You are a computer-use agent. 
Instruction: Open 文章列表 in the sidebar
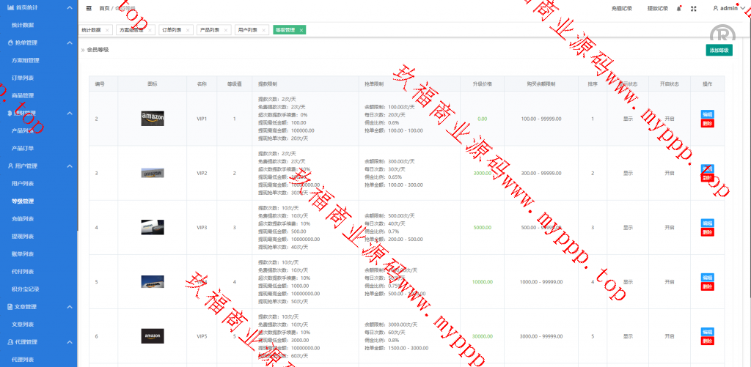(x=23, y=325)
